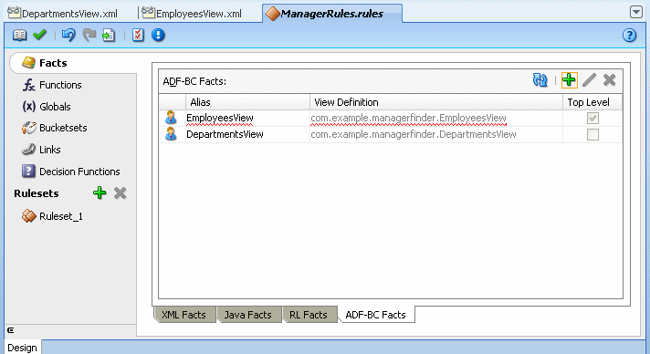Switch to the XML Facts tab
Screen dimensions: 650x354
click(x=184, y=315)
